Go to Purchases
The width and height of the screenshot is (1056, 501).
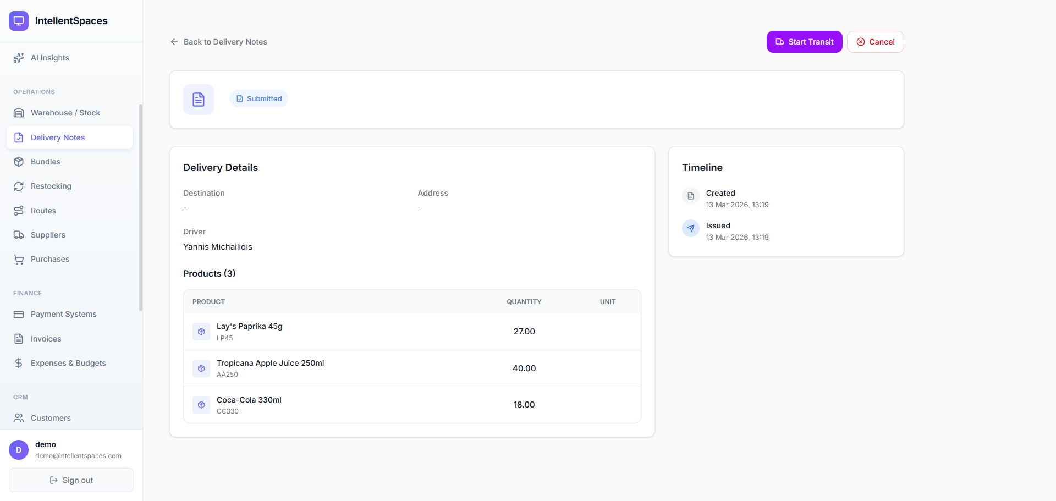pyautogui.click(x=69, y=259)
